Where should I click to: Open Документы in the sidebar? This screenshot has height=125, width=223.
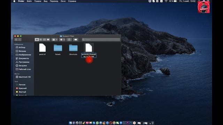pos(24,58)
